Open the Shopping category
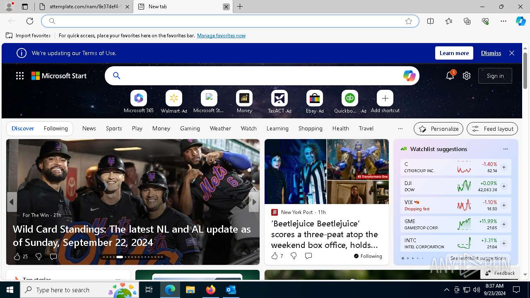The image size is (530, 298). (x=310, y=128)
